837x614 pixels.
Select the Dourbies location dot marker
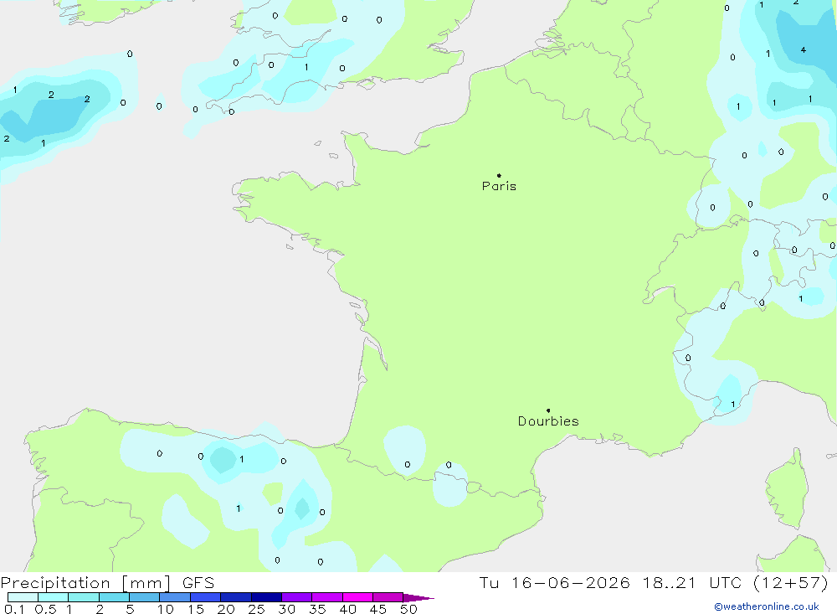click(x=548, y=410)
